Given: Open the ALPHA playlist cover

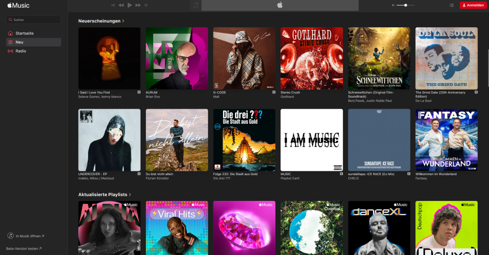Looking at the screenshot, I should tap(109, 228).
